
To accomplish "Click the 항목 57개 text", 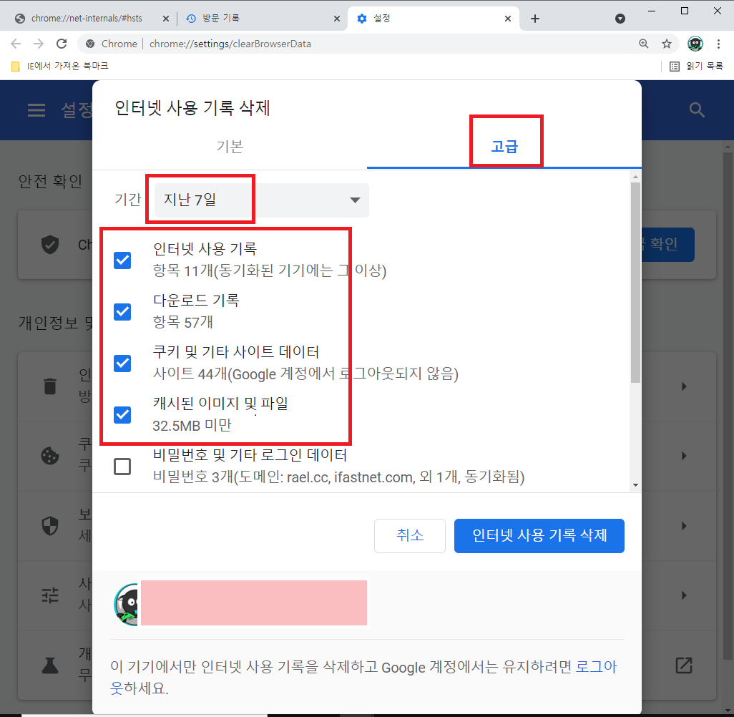I will (x=182, y=322).
